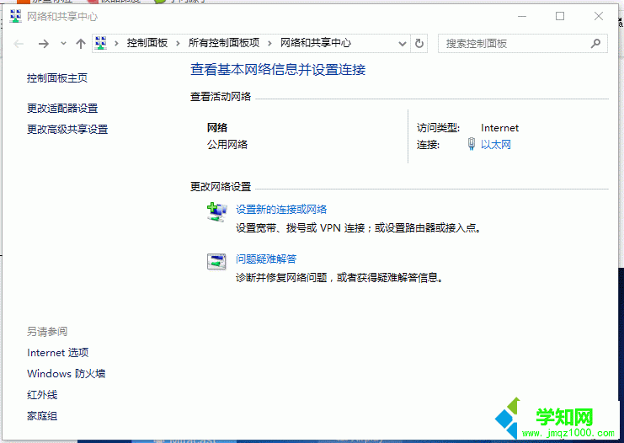
Task: Click the new connection setup icon
Action: 217,212
